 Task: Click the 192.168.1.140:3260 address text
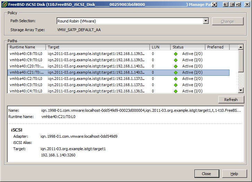pos(58,155)
